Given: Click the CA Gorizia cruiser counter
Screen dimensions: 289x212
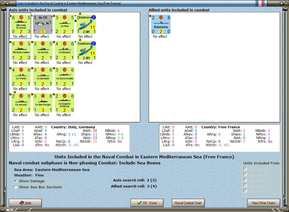Looking at the screenshot, I should pyautogui.click(x=43, y=50).
